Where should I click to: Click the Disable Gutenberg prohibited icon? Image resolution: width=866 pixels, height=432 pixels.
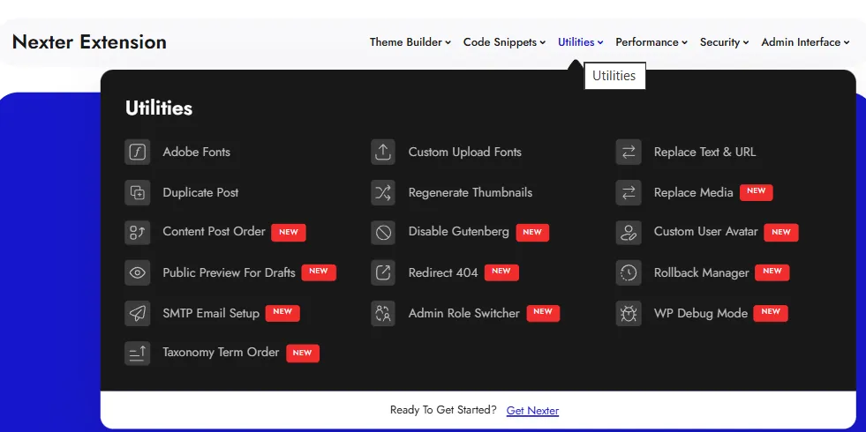point(383,232)
